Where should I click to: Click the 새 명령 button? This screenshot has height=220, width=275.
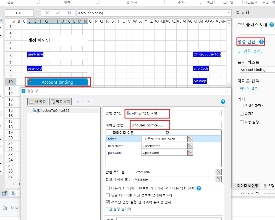[38, 102]
